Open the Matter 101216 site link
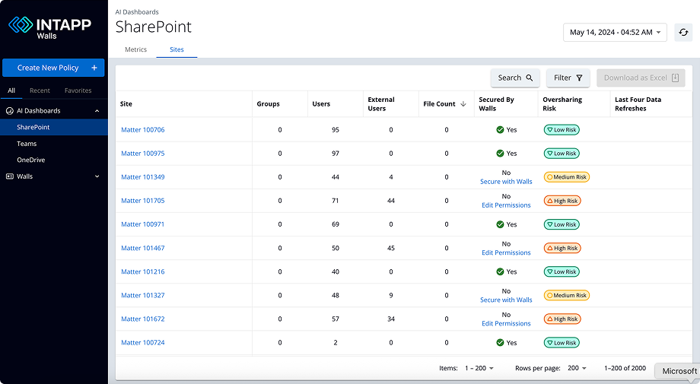The width and height of the screenshot is (700, 384). 143,271
